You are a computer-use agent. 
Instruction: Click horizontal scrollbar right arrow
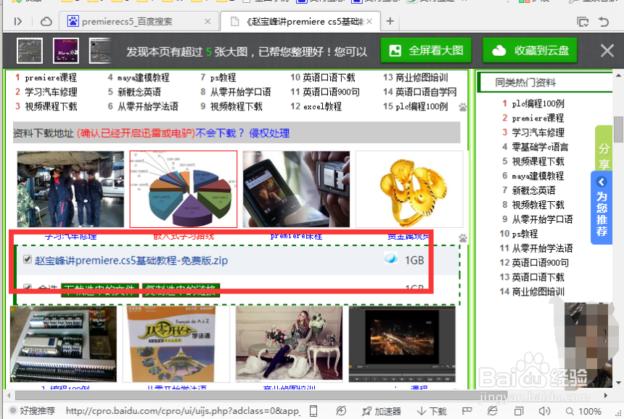[606, 396]
